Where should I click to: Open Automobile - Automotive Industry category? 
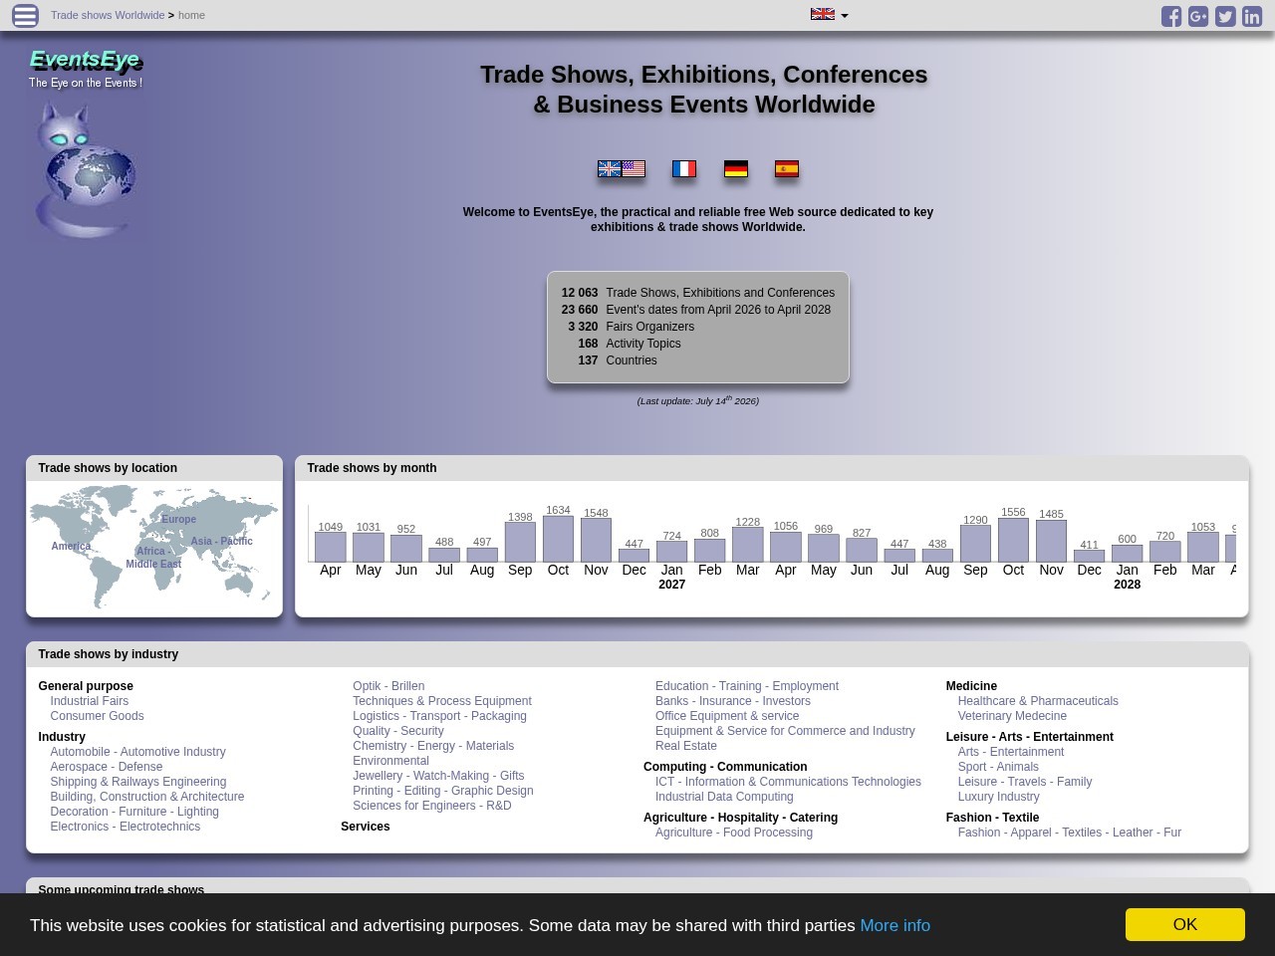[137, 752]
